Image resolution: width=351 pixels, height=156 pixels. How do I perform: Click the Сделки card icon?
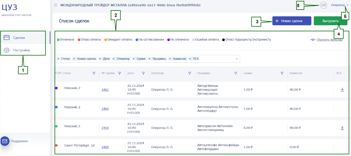click(7, 38)
